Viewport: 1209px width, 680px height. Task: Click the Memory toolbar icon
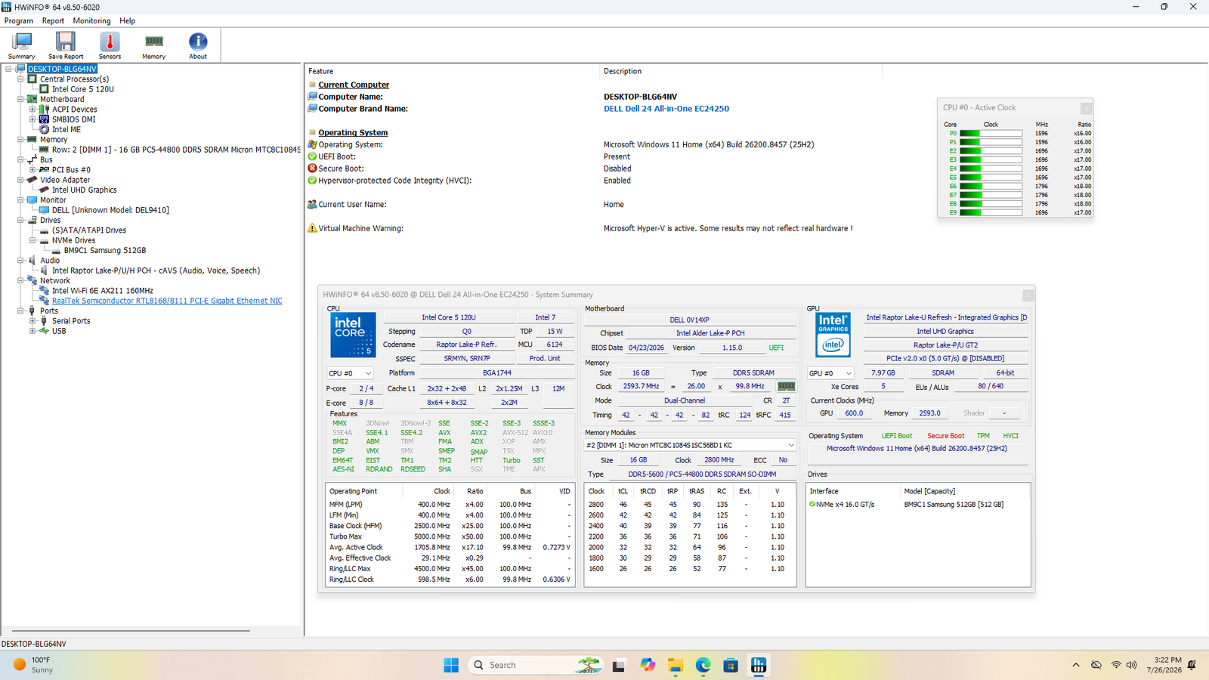(153, 46)
